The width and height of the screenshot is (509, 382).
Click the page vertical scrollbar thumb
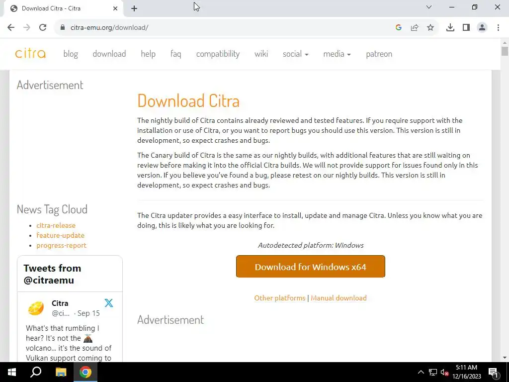(505, 51)
